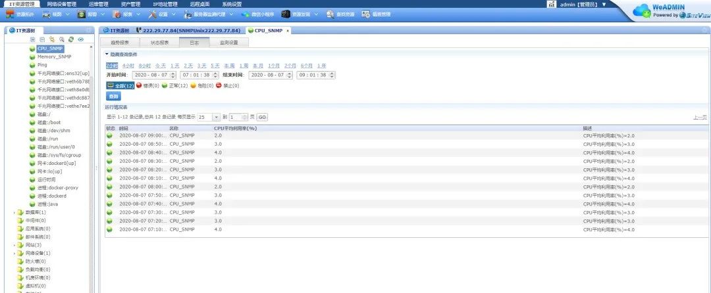Filter by 危险(0) status
Screen dimensions: 711x293
tap(202, 85)
